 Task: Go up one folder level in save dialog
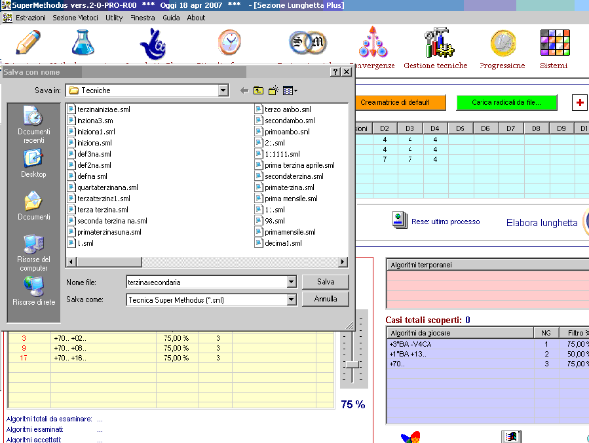(x=258, y=90)
